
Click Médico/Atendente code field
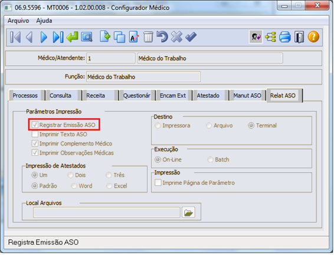click(110, 58)
